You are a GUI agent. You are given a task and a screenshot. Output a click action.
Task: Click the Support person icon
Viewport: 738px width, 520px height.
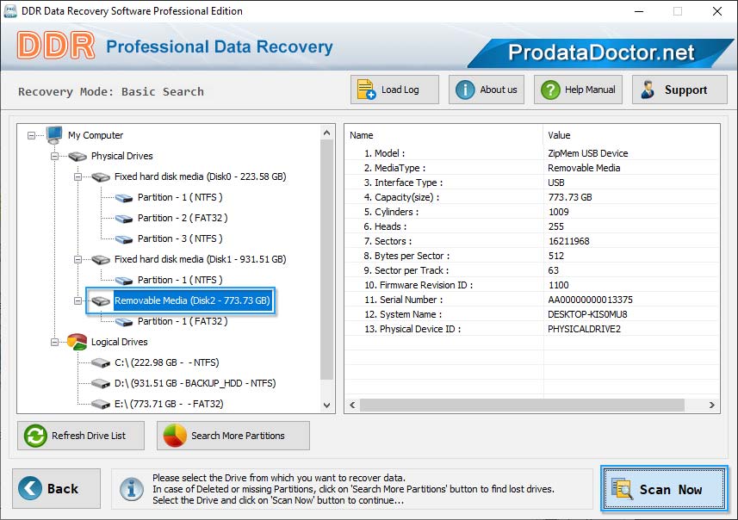[648, 90]
